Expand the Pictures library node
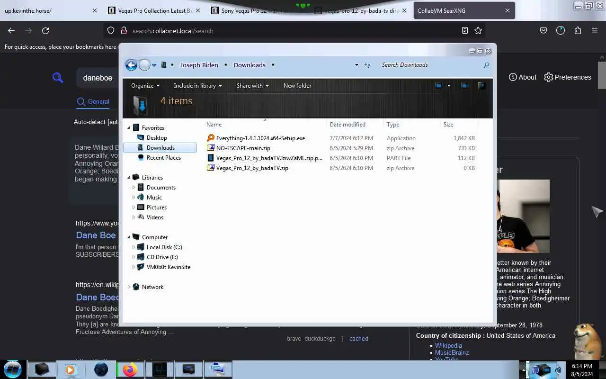The width and height of the screenshot is (606, 379). (x=134, y=208)
